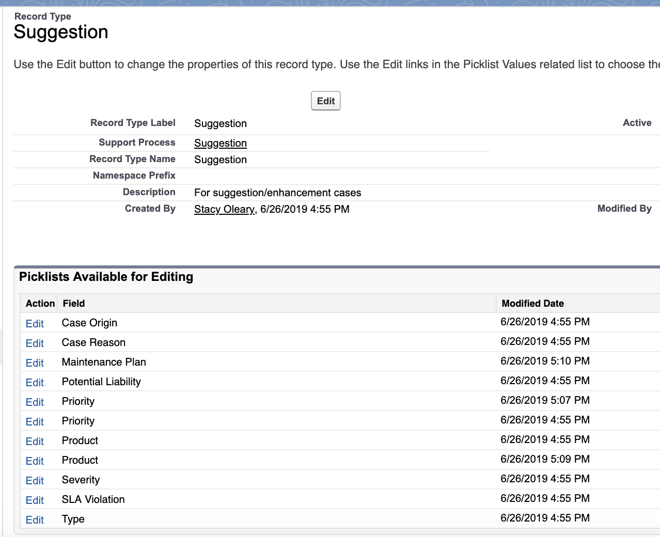This screenshot has height=537, width=660.
Task: Select the Modified Date column header
Action: click(x=532, y=304)
